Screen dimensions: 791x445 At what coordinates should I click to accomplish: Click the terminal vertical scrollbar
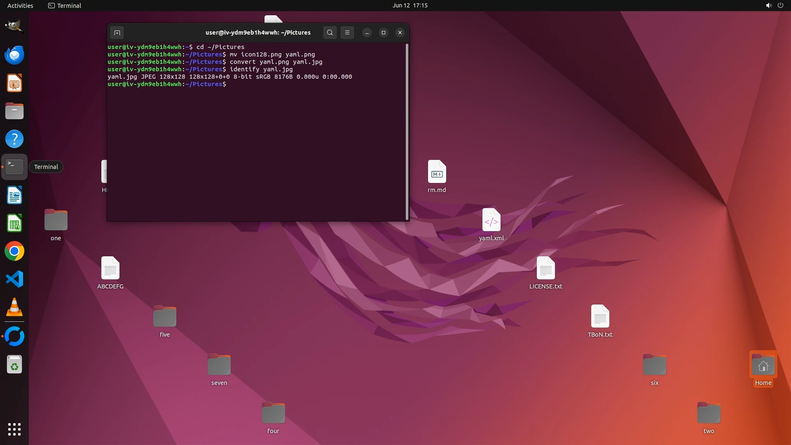point(407,132)
